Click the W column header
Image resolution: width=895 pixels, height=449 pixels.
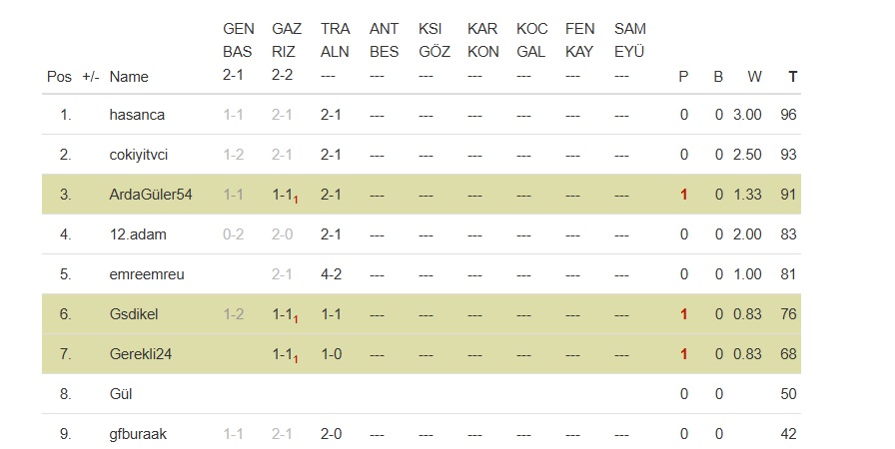[x=754, y=76]
